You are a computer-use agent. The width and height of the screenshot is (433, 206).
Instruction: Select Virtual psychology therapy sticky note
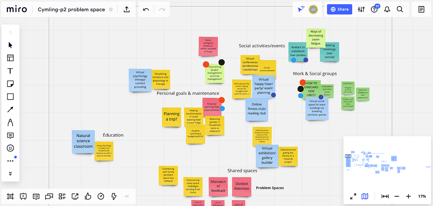tap(140, 80)
